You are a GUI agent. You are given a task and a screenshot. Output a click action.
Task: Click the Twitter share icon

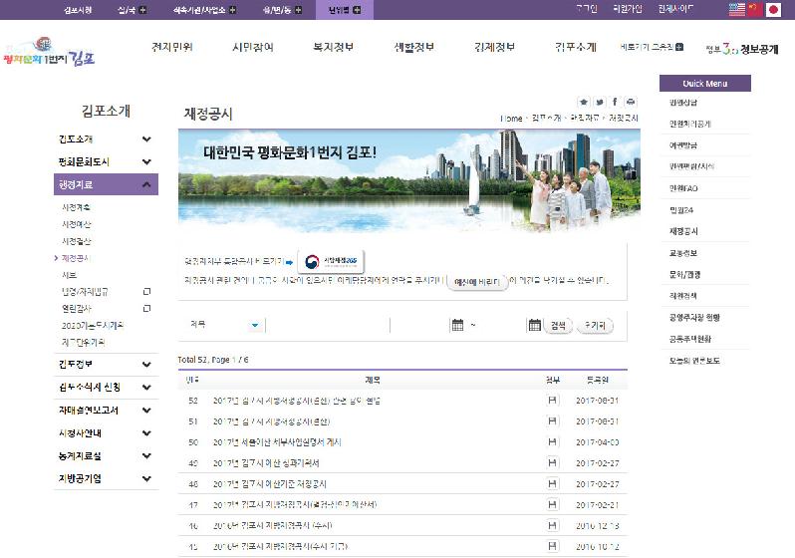(600, 102)
